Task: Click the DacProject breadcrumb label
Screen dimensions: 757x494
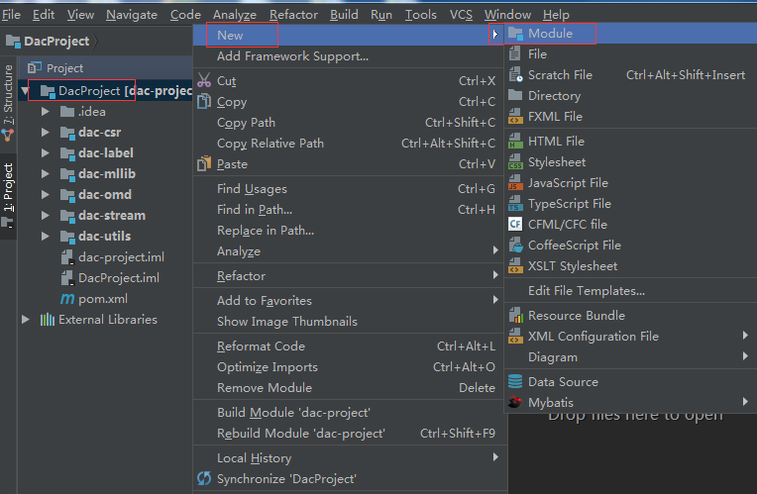Action: pos(56,42)
